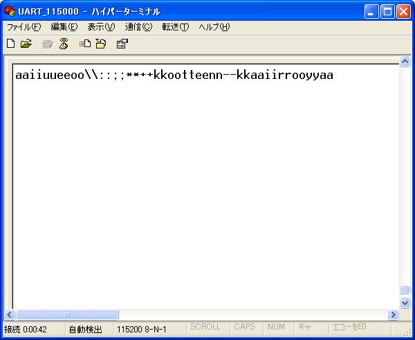Click the 115200 8-N-1 status entry
The height and width of the screenshot is (340, 415).
click(x=142, y=330)
